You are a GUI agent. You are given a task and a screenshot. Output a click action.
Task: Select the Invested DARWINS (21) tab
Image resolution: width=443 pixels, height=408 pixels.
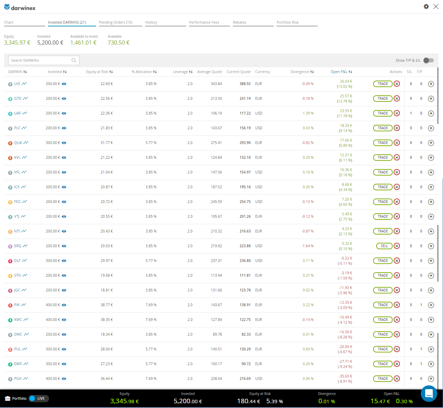click(x=72, y=23)
